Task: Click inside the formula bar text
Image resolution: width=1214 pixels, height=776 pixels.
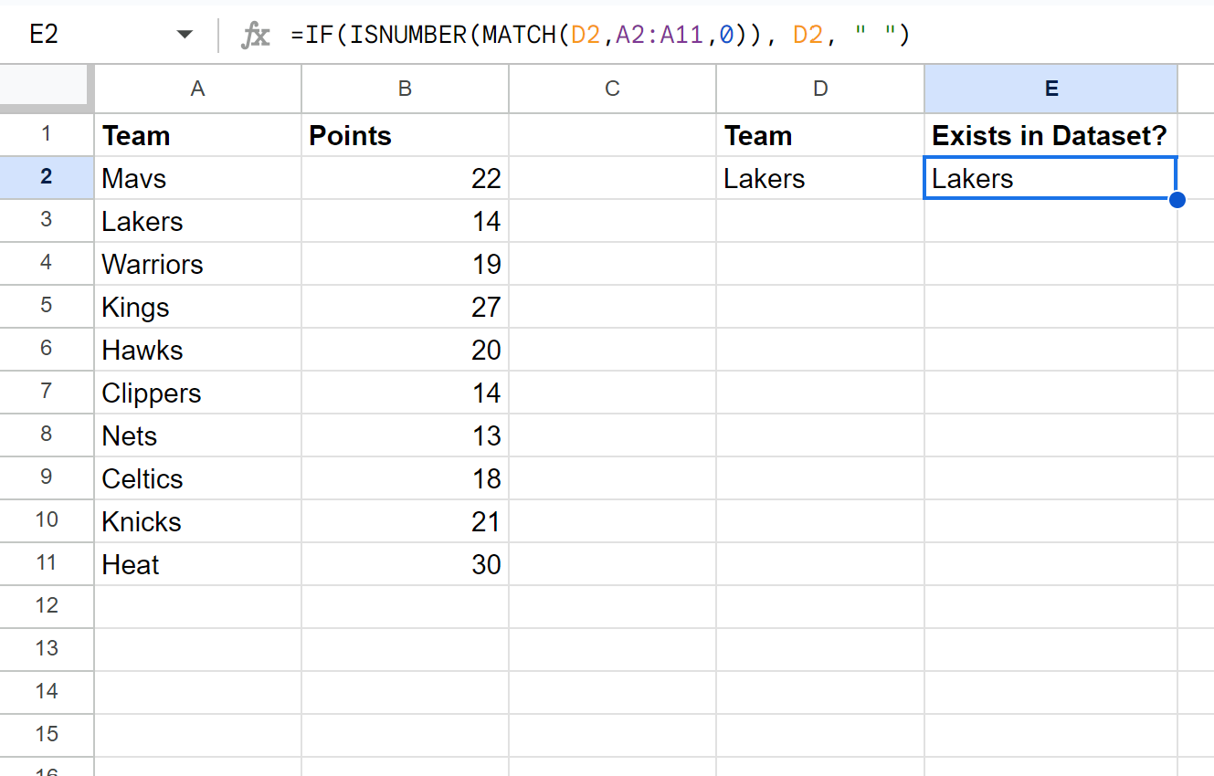Action: [x=600, y=35]
